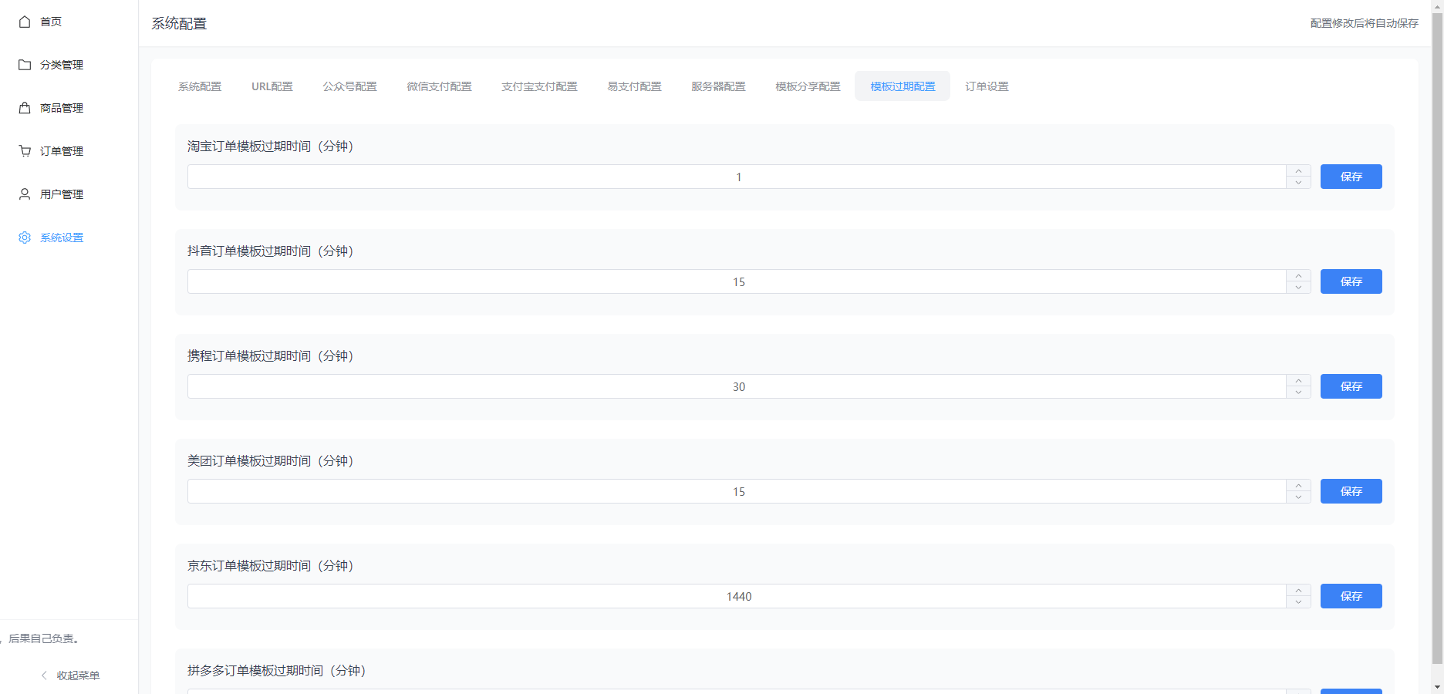Increment 淘宝 expiry with up arrow

point(1298,171)
